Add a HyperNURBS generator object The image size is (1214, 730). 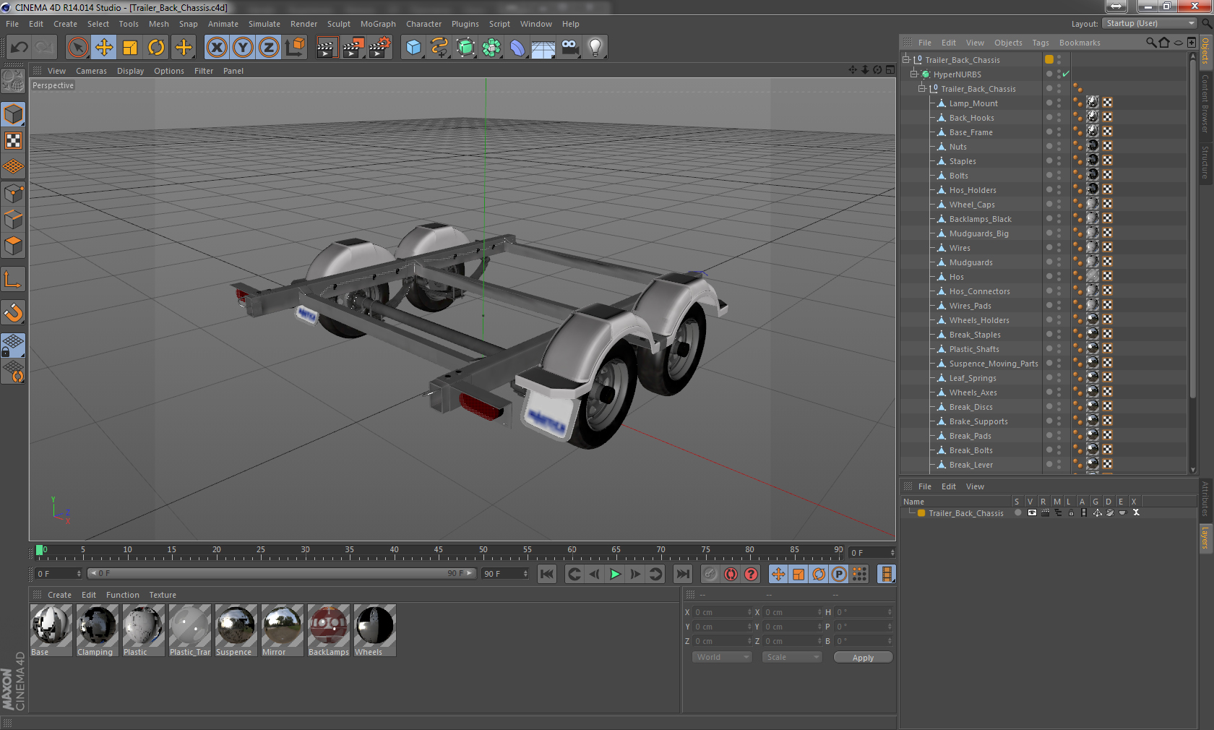pyautogui.click(x=465, y=48)
